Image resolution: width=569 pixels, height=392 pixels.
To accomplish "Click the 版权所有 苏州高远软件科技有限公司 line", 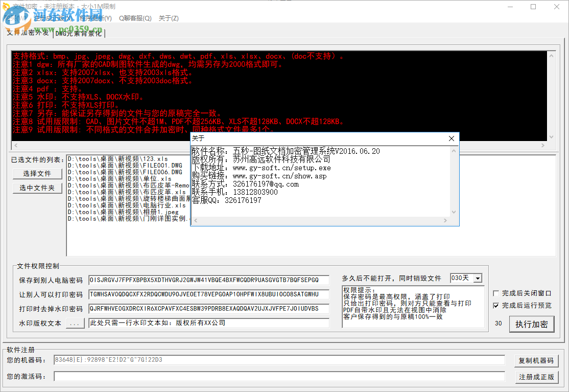I will (x=261, y=159).
